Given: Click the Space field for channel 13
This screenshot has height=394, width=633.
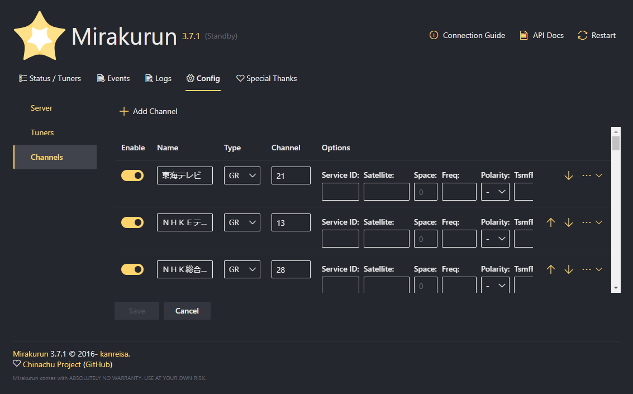Looking at the screenshot, I should coord(426,239).
